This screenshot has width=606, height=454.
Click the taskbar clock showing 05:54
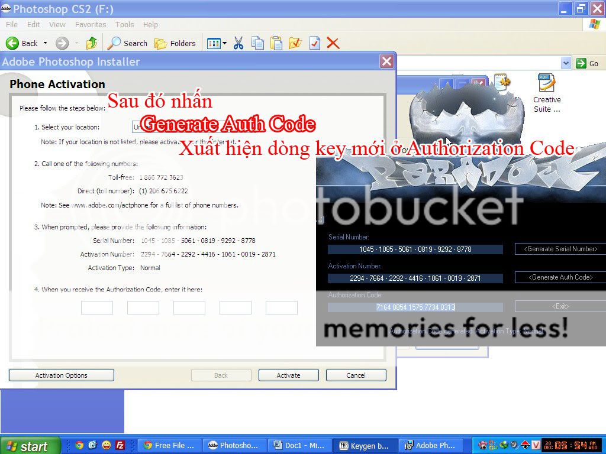(571, 446)
